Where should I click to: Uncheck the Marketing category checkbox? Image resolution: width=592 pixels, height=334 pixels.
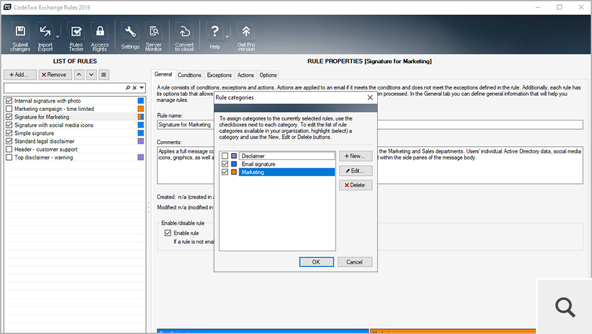pyautogui.click(x=225, y=172)
